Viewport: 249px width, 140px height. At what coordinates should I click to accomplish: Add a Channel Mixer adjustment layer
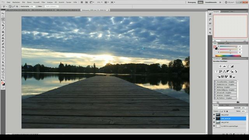236,72
